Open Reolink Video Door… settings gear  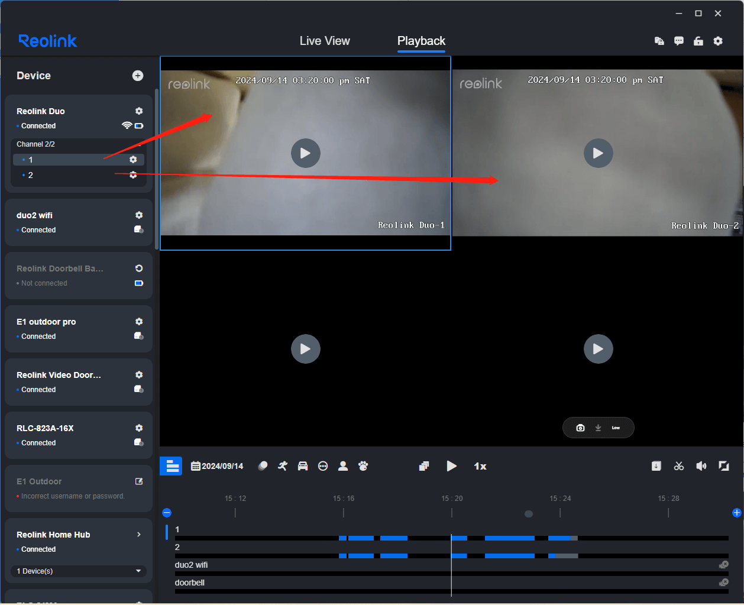(139, 375)
